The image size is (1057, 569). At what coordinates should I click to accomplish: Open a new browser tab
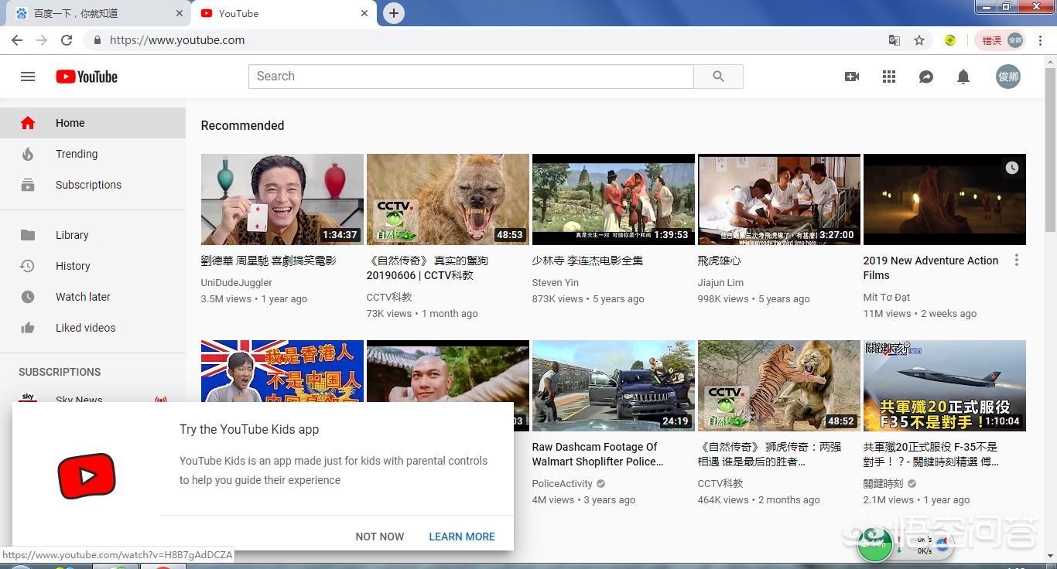[x=394, y=13]
